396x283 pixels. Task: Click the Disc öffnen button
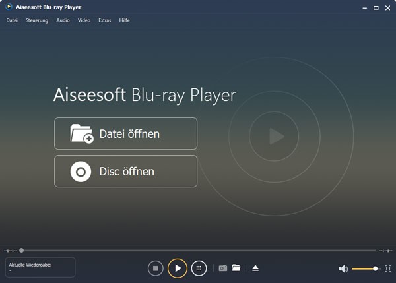[x=125, y=172]
